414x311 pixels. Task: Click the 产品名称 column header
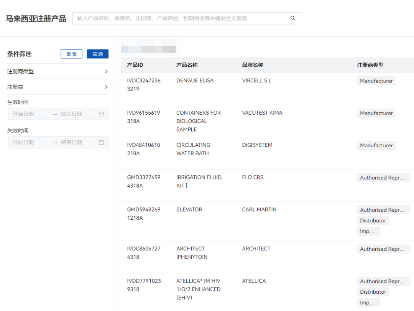(187, 65)
